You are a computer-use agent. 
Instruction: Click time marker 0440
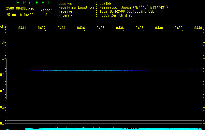point(198,28)
